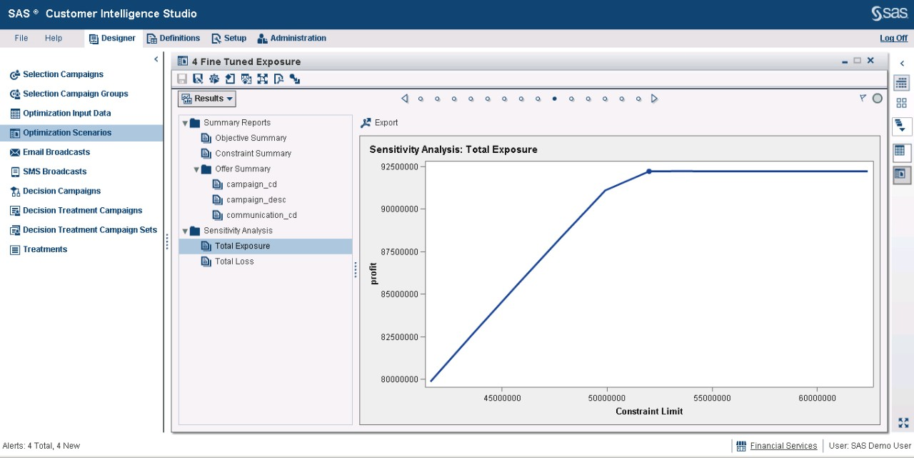Click the previous step left triangle arrow
Image resolution: width=914 pixels, height=458 pixels.
click(x=404, y=99)
